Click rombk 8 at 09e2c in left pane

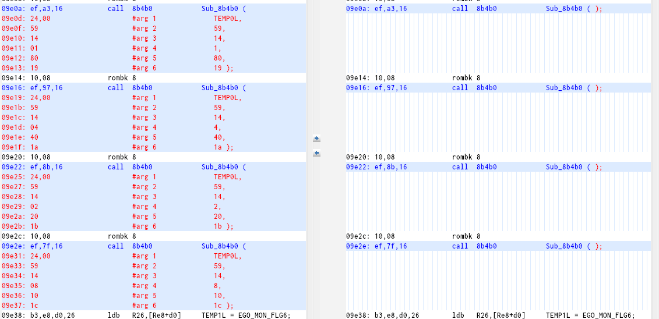122,236
